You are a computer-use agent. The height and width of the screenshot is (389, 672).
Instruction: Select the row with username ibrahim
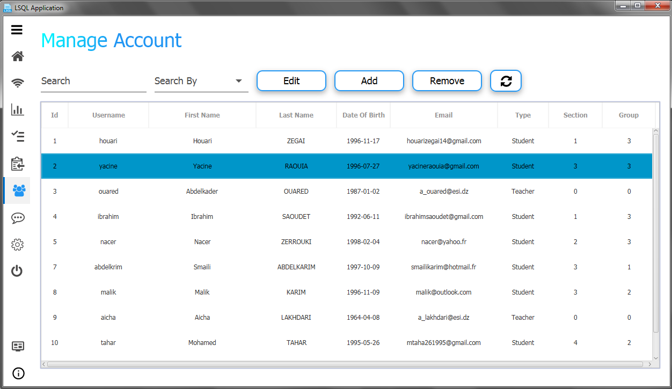347,217
